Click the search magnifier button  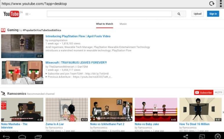click(179, 14)
